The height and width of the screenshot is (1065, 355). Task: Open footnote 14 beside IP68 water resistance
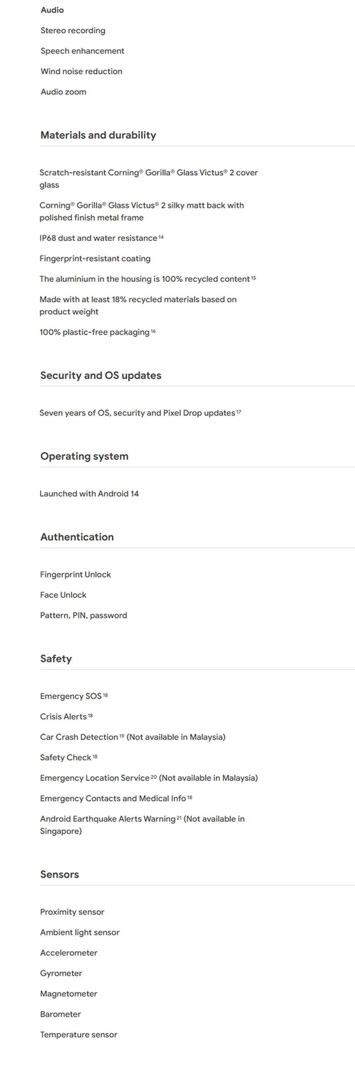click(161, 237)
